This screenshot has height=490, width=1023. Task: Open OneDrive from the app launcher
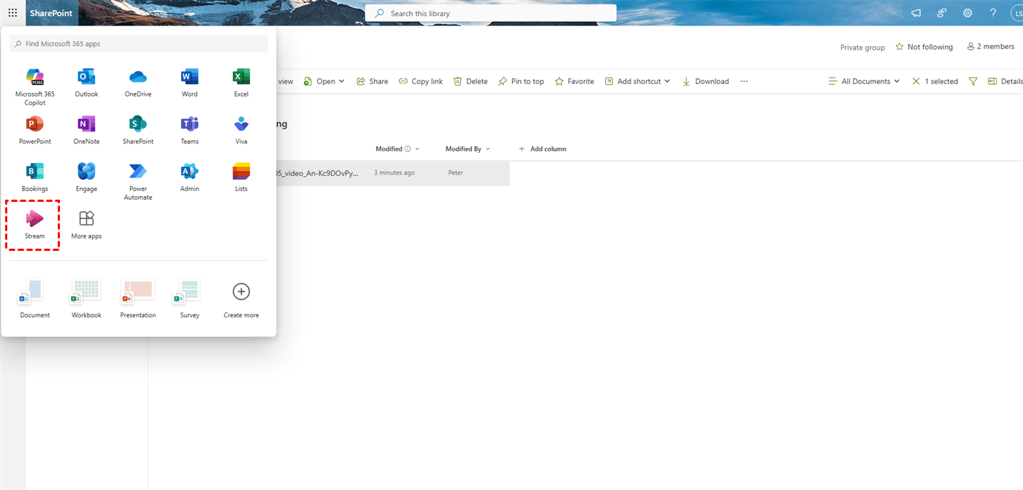[x=138, y=83]
